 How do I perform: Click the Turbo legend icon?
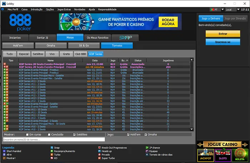[x=52, y=155]
